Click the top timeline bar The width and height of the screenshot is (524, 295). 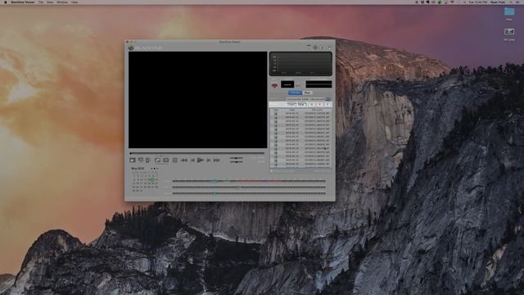coord(249,181)
